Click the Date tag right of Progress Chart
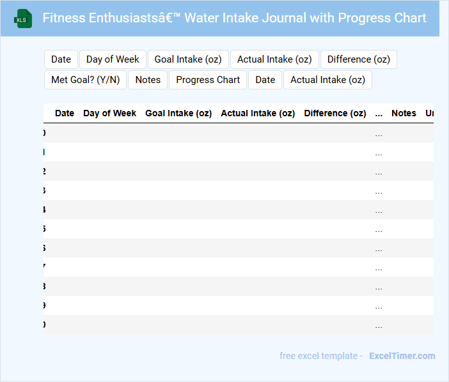The width and height of the screenshot is (449, 382). pyautogui.click(x=265, y=80)
